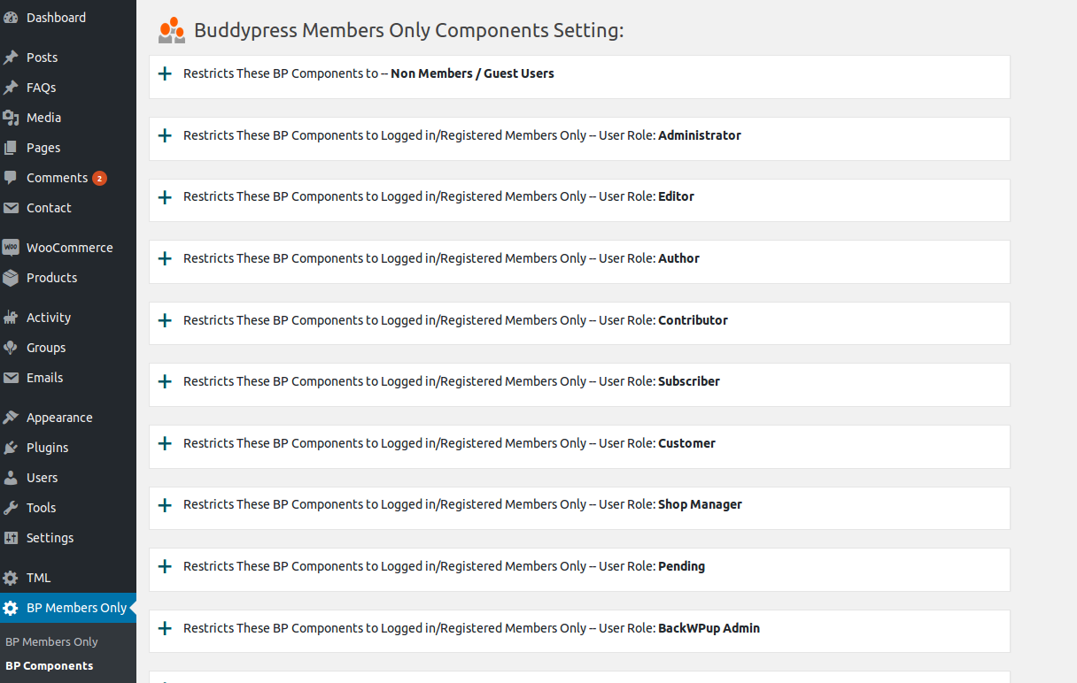1077x683 pixels.
Task: Expand the Subscriber role panel plus icon
Action: point(165,382)
